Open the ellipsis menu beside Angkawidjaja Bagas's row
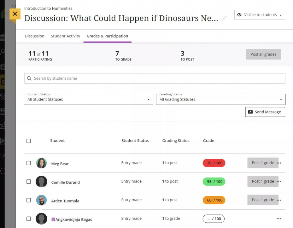The height and width of the screenshot is (228, 293). [279, 219]
